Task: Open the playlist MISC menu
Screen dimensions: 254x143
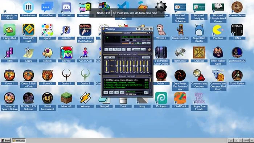Action: point(122,92)
